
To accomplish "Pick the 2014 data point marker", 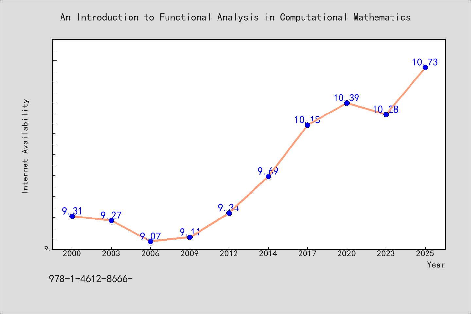I will point(268,176).
